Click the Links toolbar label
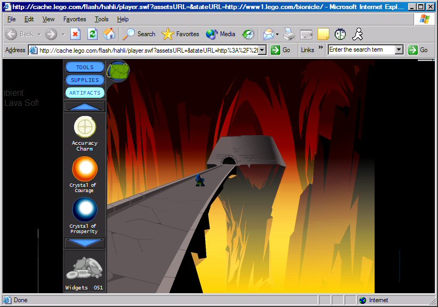Image resolution: width=438 pixels, height=307 pixels. [x=307, y=50]
